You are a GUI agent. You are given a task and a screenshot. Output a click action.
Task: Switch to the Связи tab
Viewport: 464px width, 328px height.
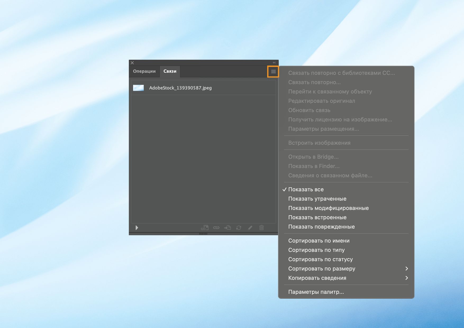170,71
